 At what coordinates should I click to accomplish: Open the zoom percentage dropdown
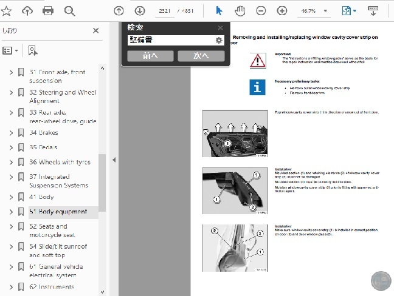(x=325, y=11)
